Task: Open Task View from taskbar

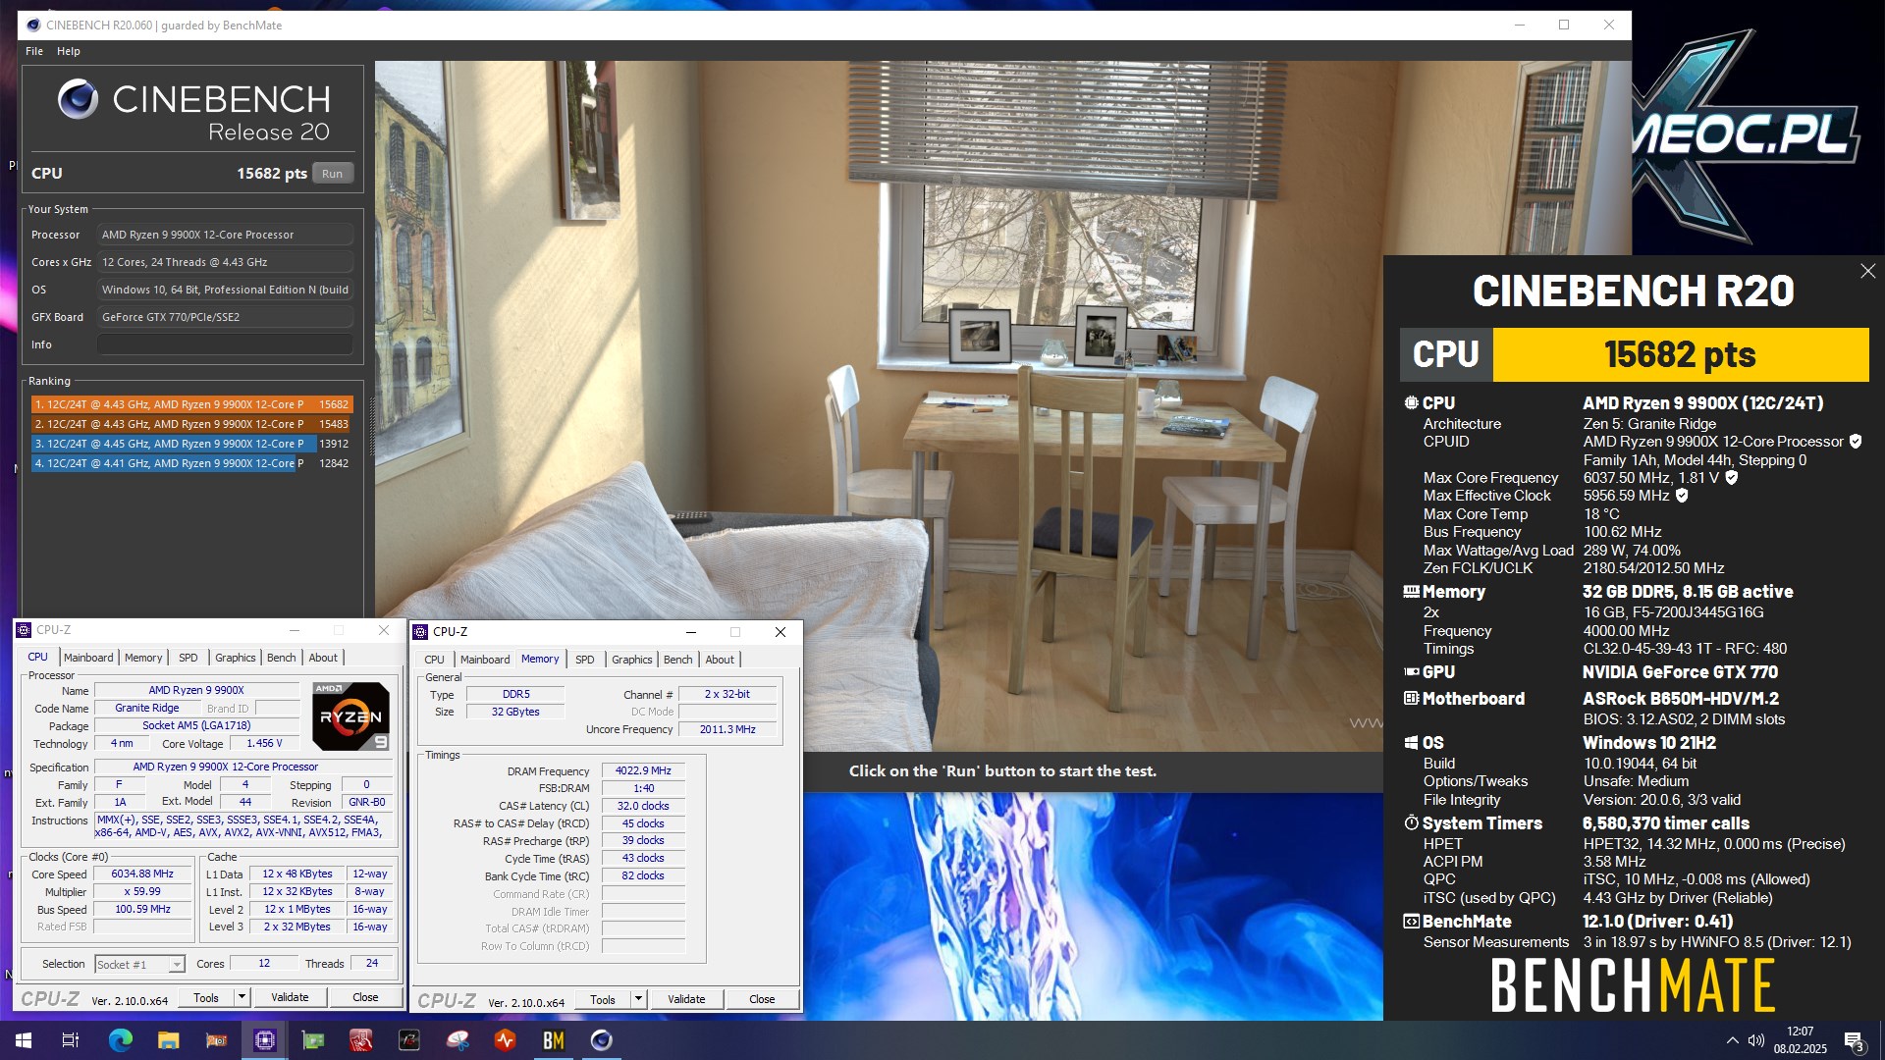Action: (x=71, y=1040)
